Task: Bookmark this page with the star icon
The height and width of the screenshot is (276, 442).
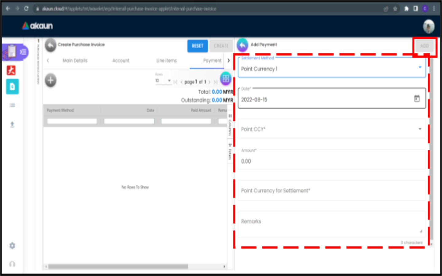Action: 395,9
